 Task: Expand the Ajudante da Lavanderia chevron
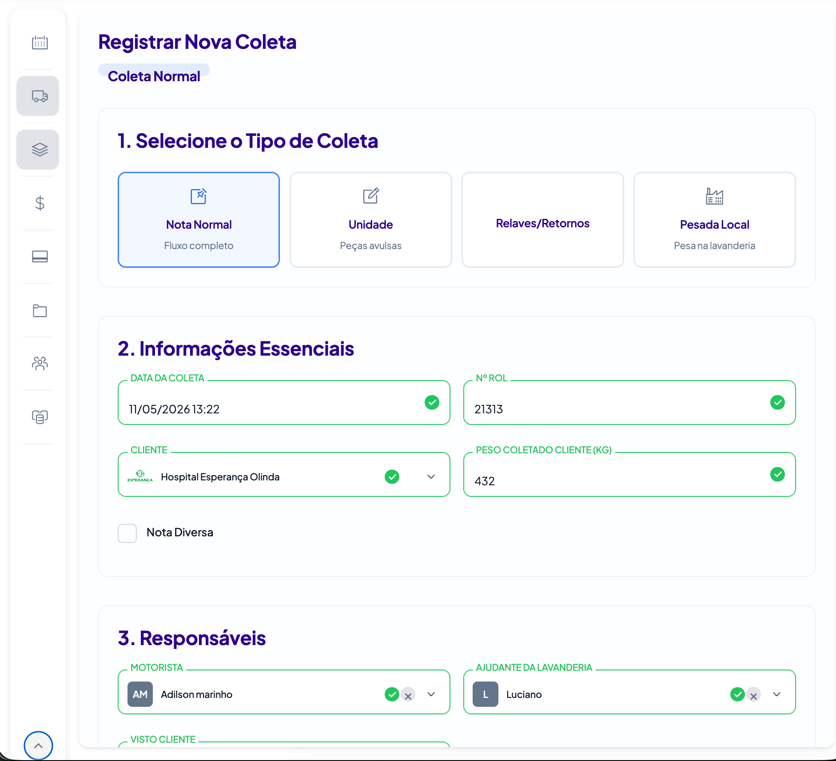[x=776, y=694]
